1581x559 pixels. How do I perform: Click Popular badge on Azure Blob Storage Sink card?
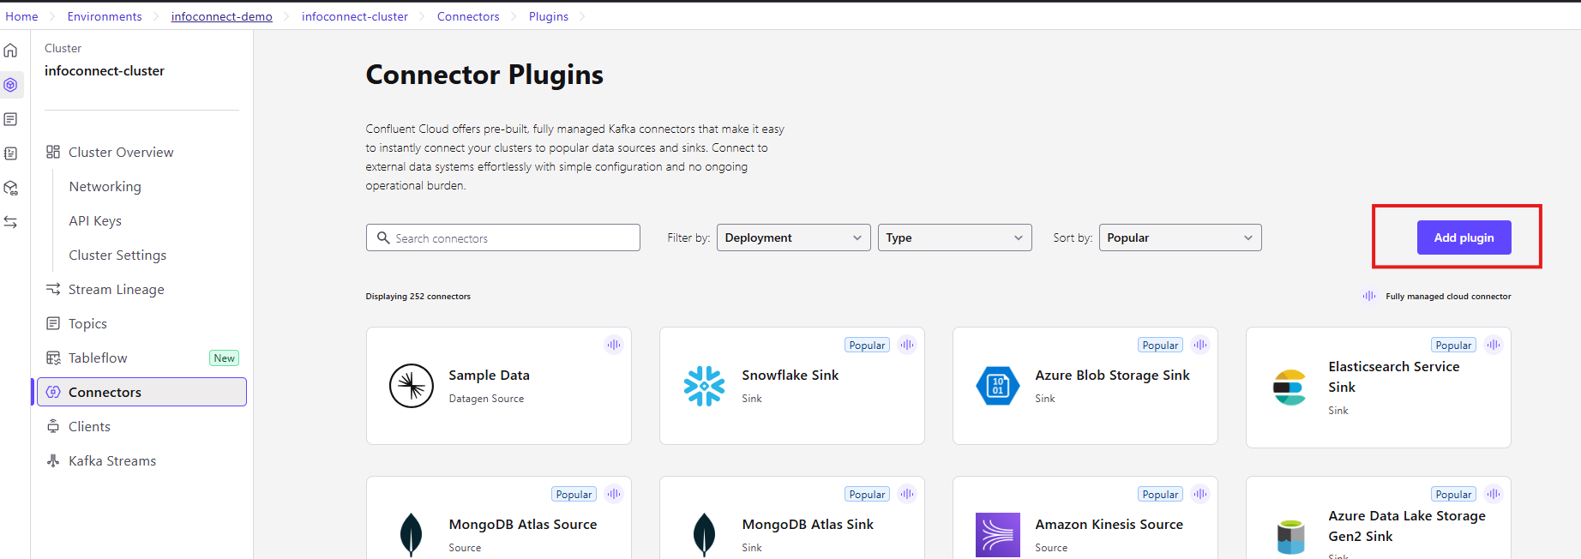pyautogui.click(x=1160, y=346)
